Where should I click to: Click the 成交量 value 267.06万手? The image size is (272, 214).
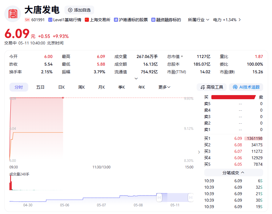click(147, 57)
